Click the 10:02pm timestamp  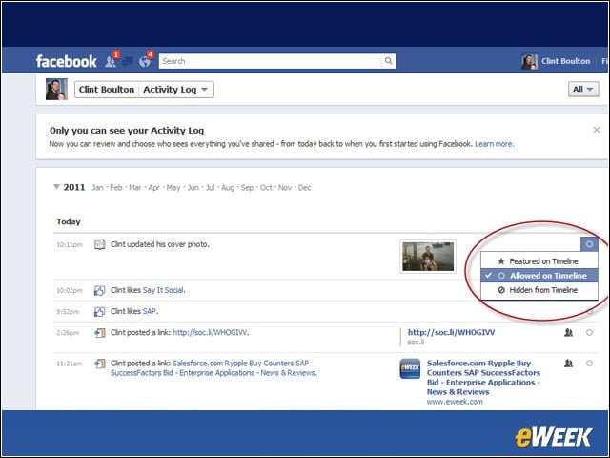[x=70, y=290]
